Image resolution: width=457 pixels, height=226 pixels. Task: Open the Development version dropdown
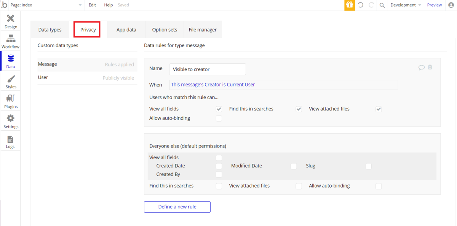tap(406, 5)
